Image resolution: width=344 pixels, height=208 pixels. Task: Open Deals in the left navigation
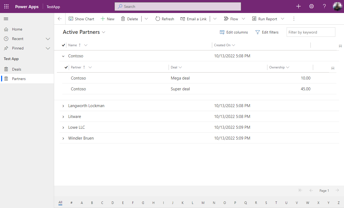[x=17, y=69]
